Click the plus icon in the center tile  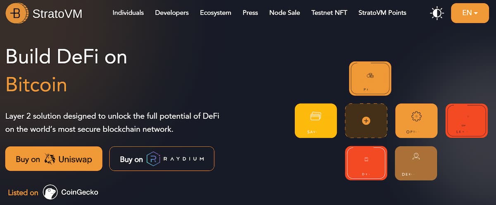click(x=366, y=121)
